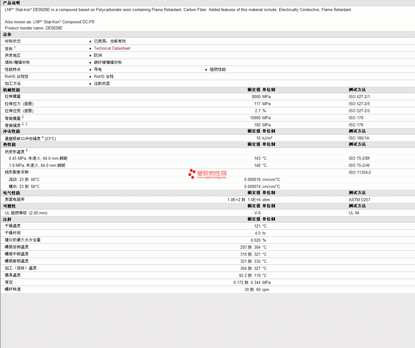415x348 pixels.
Task: Click the 导电 feature value
Action: pos(98,69)
